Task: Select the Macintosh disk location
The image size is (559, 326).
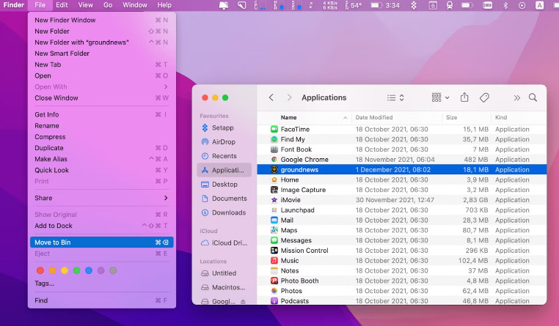Action: pyautogui.click(x=224, y=287)
